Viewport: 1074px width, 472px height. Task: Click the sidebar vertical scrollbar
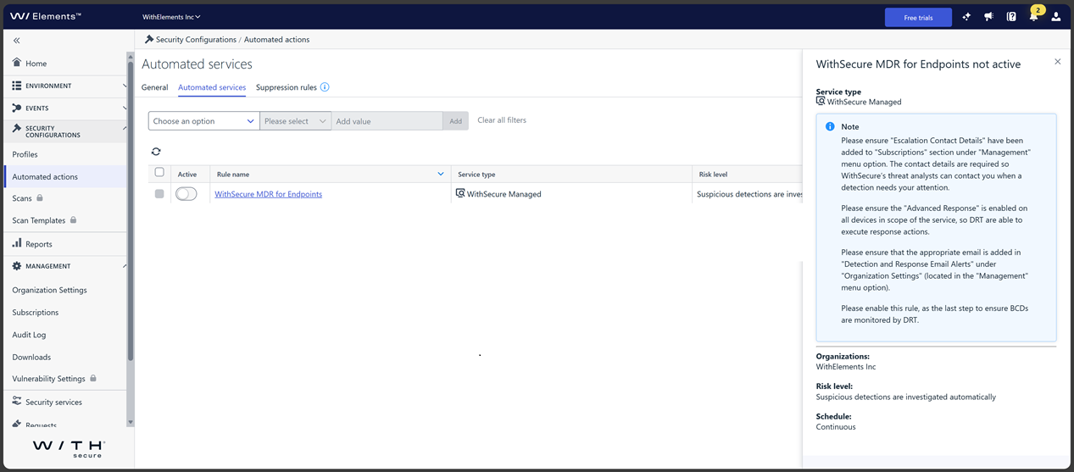click(130, 212)
